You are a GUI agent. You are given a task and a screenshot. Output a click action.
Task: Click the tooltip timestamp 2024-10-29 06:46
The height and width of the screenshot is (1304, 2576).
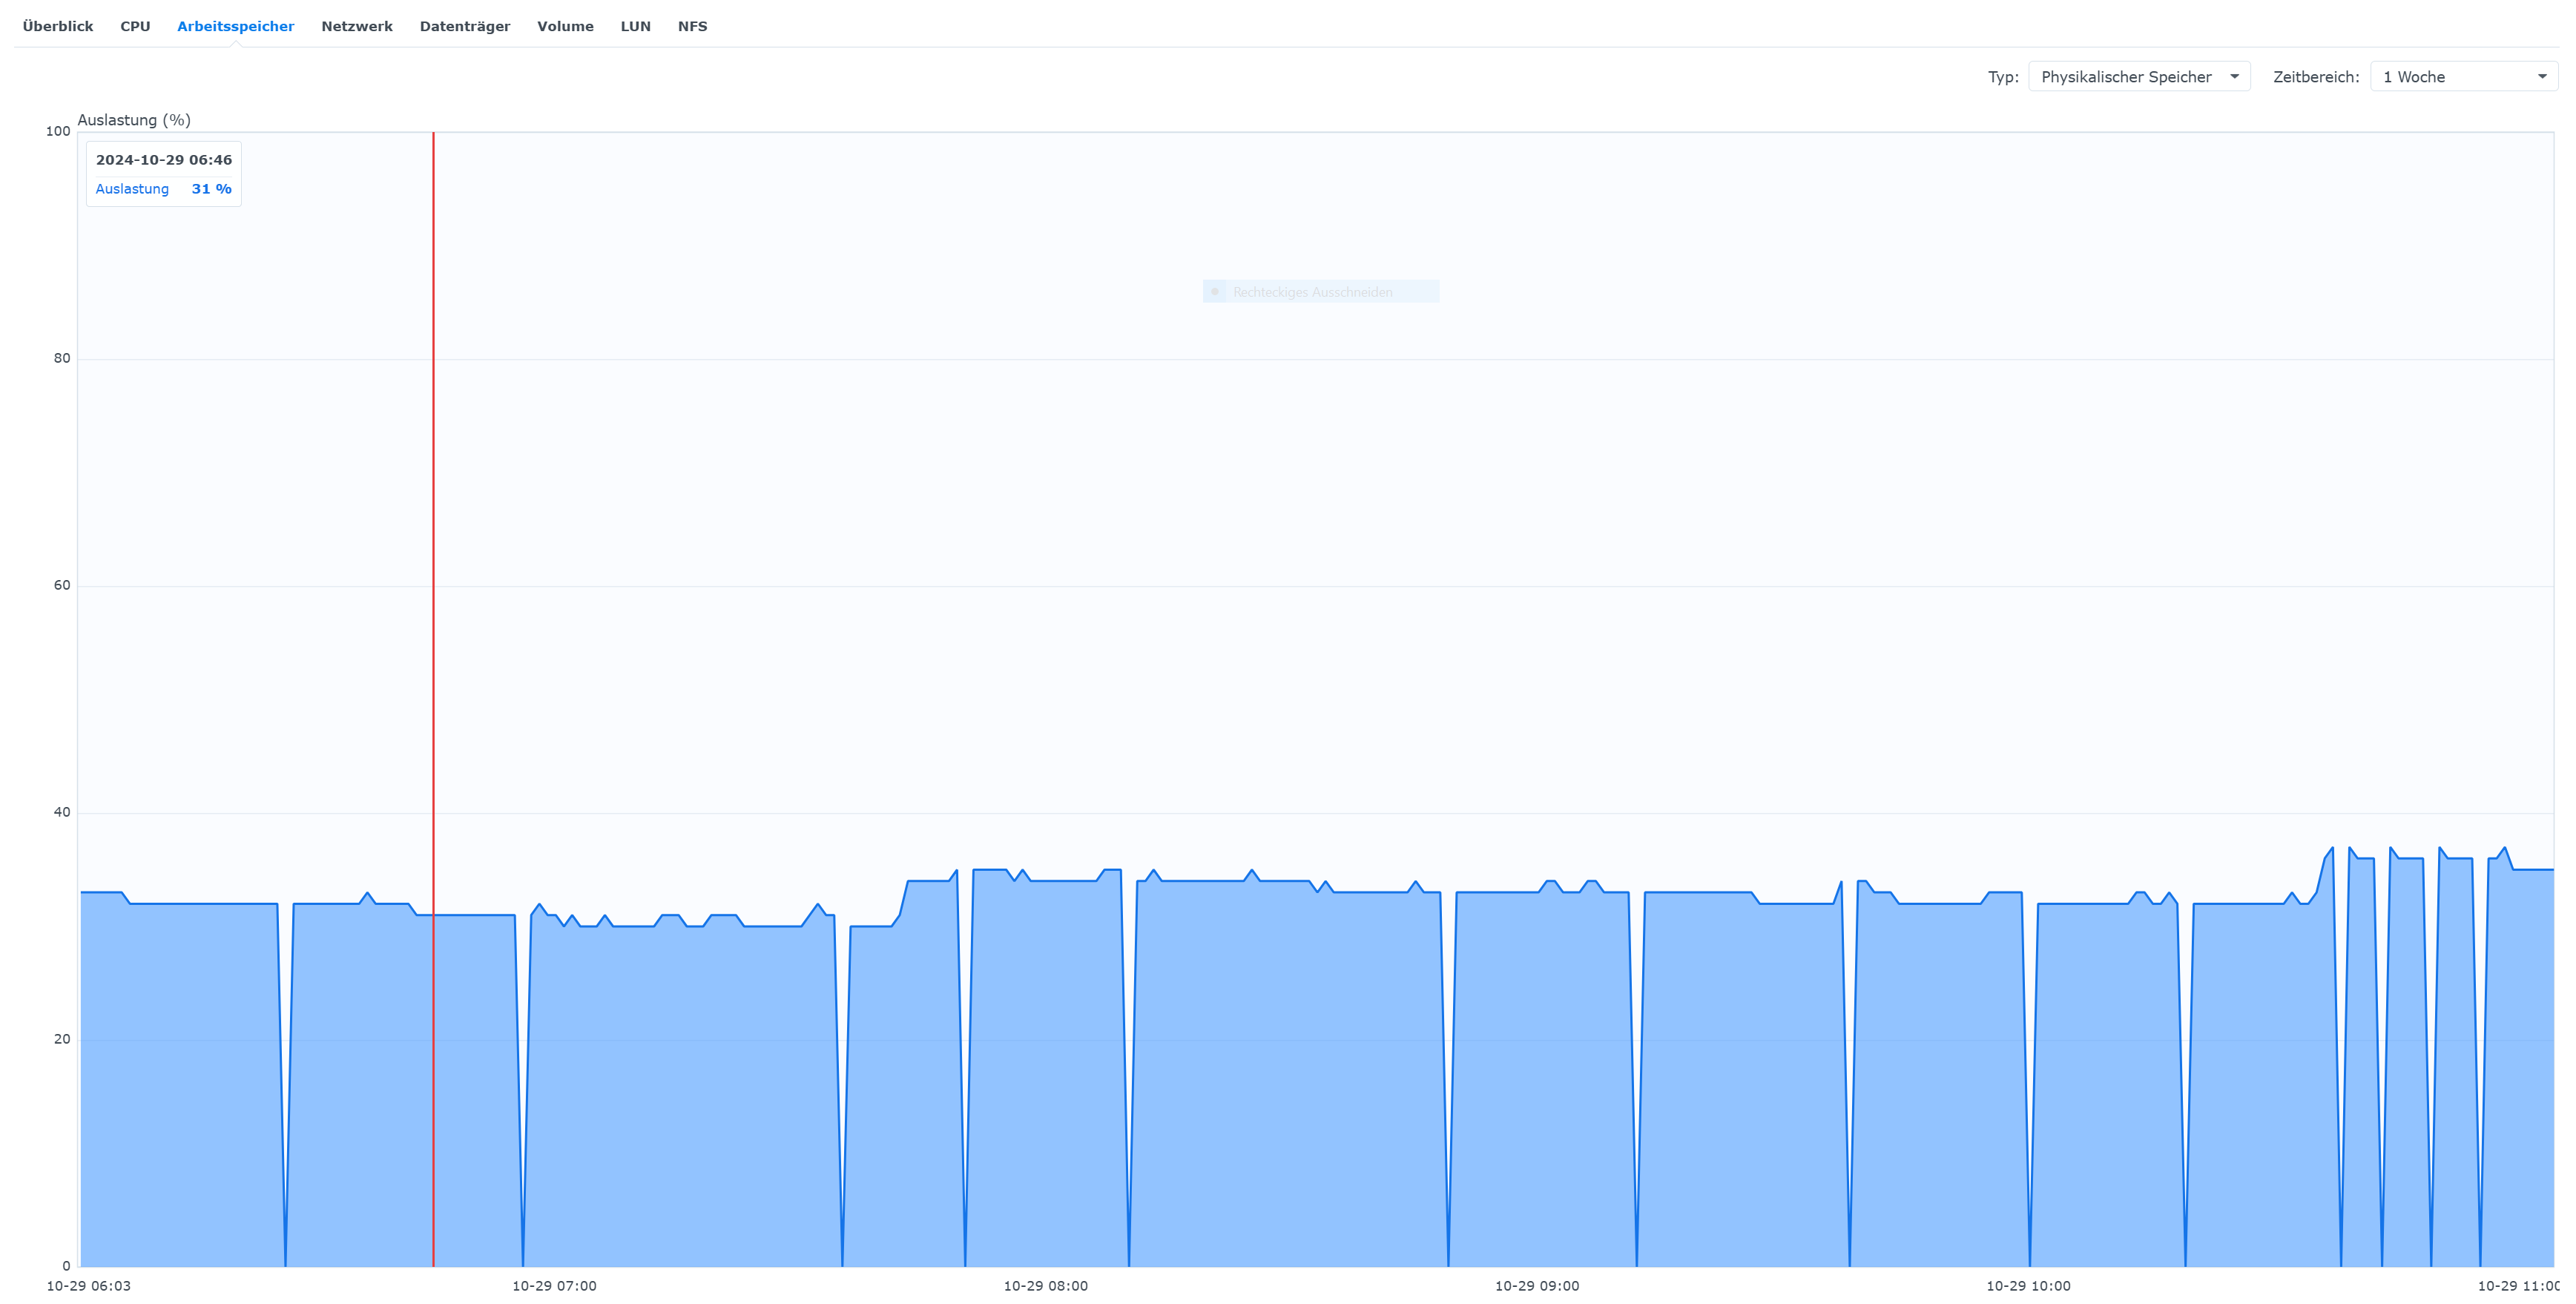[164, 160]
